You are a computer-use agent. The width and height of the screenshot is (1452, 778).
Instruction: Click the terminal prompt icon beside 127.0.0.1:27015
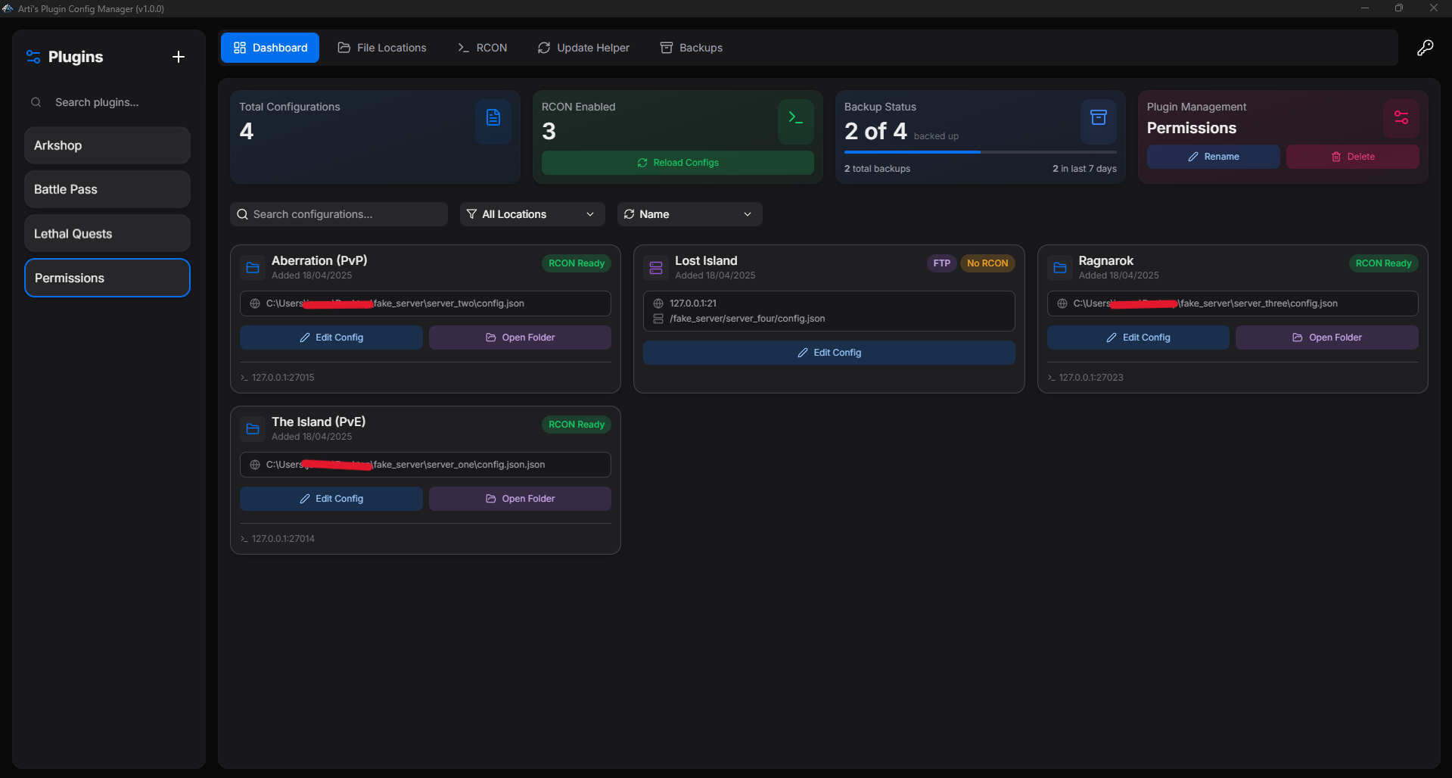click(x=244, y=378)
